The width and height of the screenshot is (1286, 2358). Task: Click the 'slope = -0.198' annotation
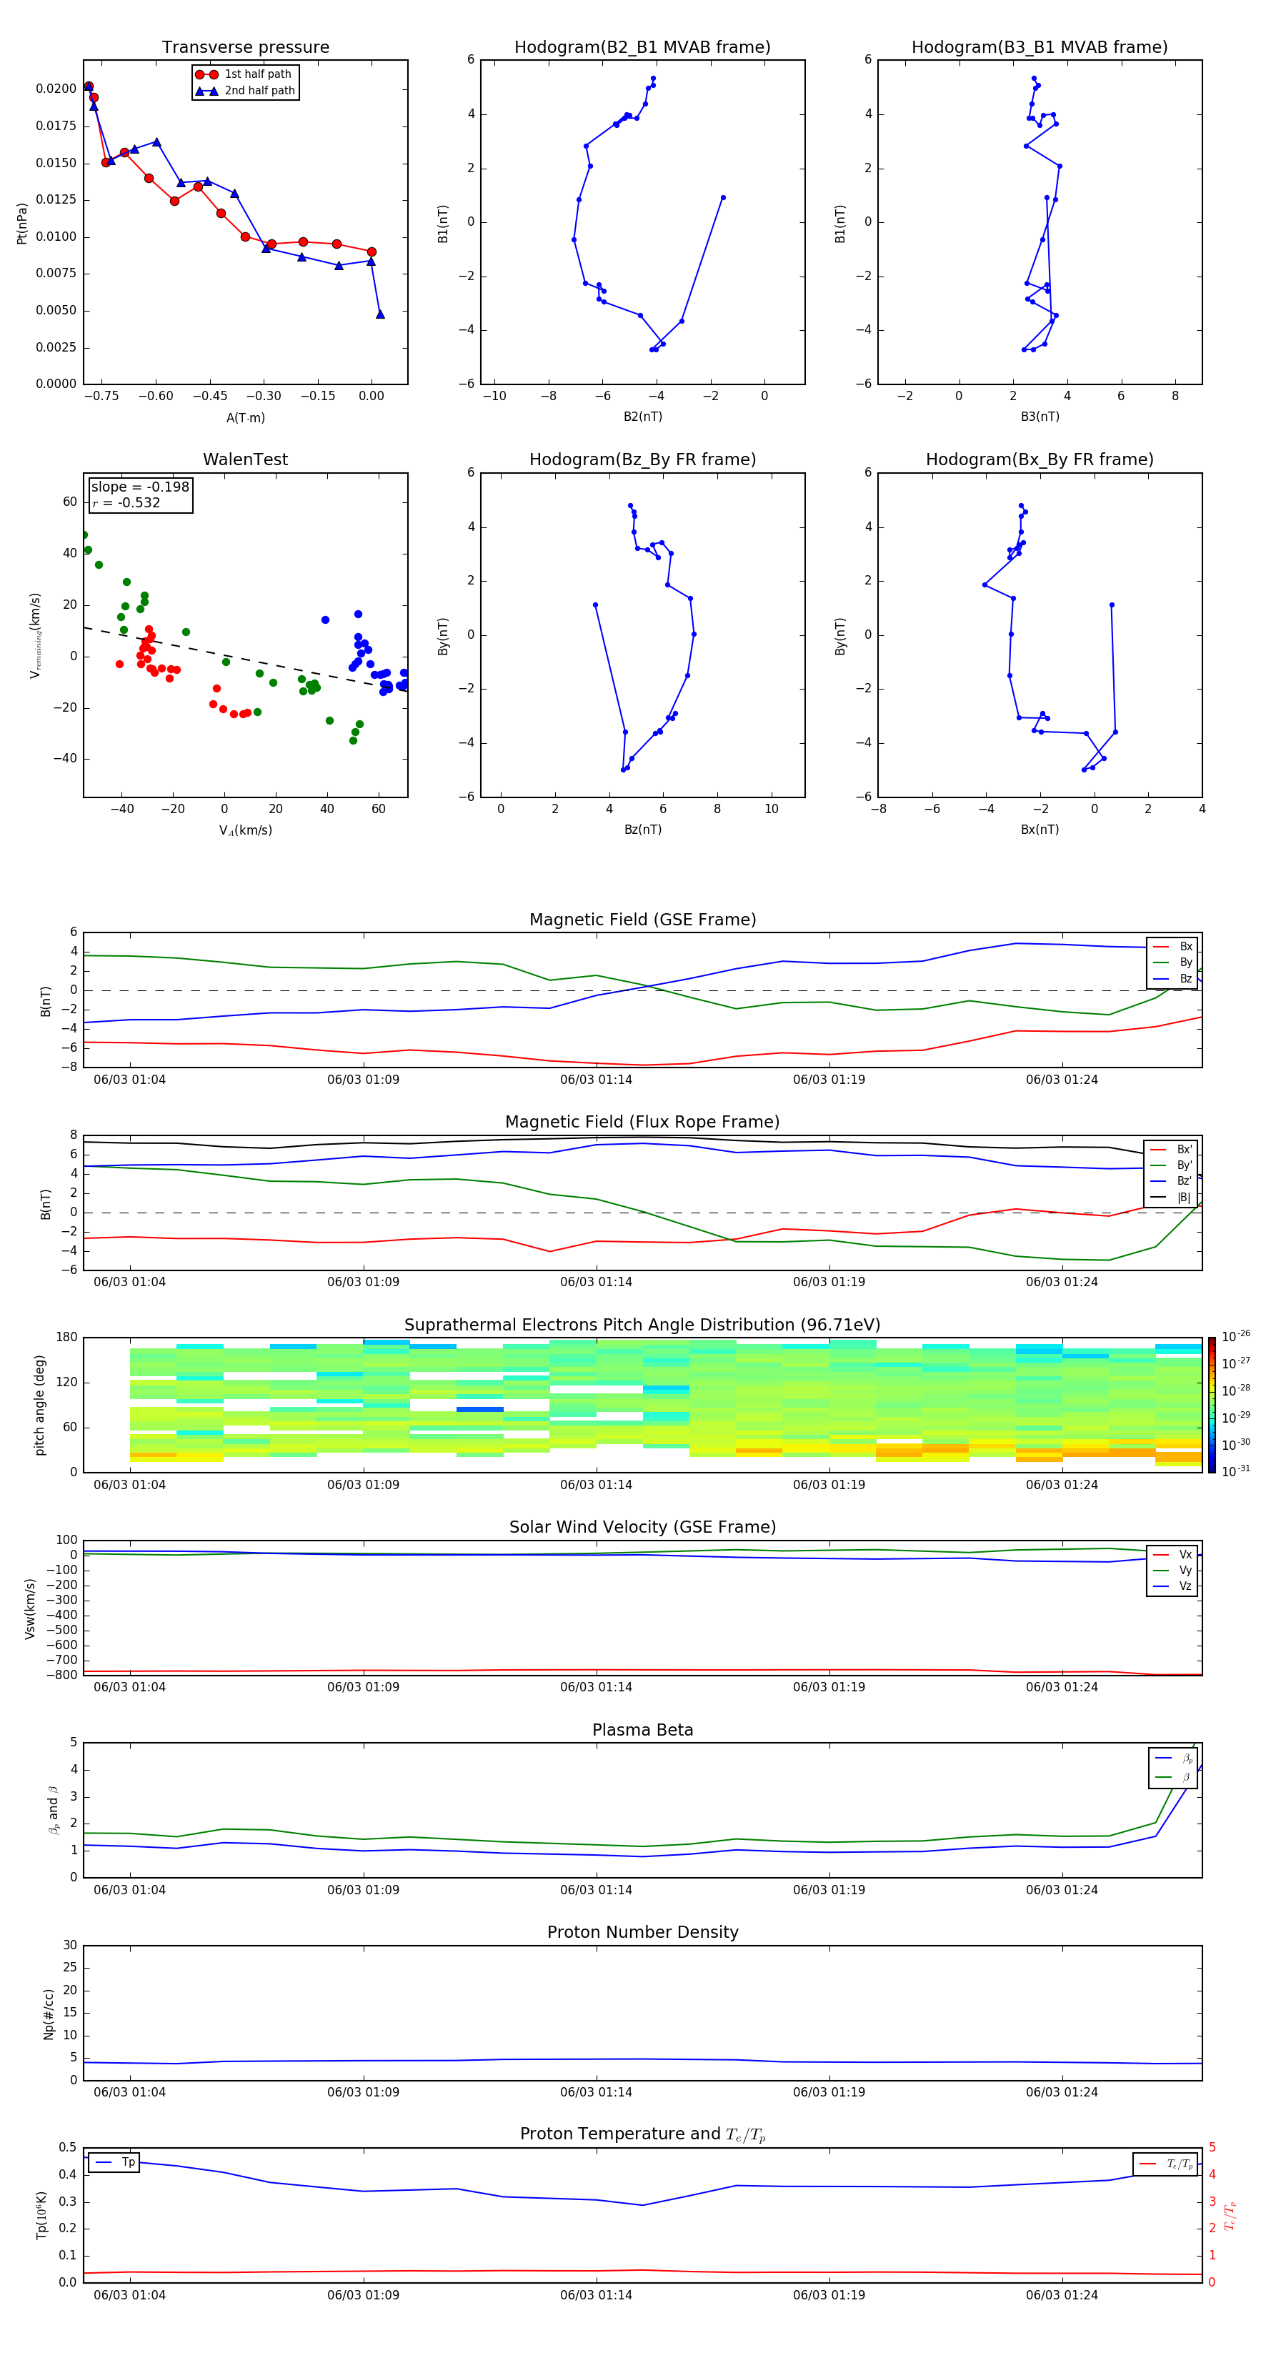tap(140, 487)
